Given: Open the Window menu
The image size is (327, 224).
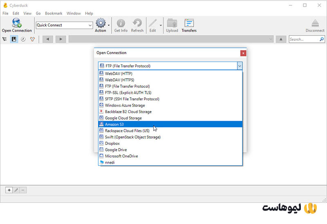Looking at the screenshot, I should coord(74,13).
